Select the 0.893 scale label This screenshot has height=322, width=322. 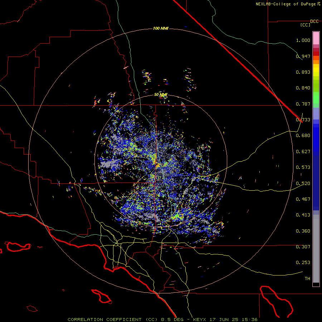[x=303, y=72]
